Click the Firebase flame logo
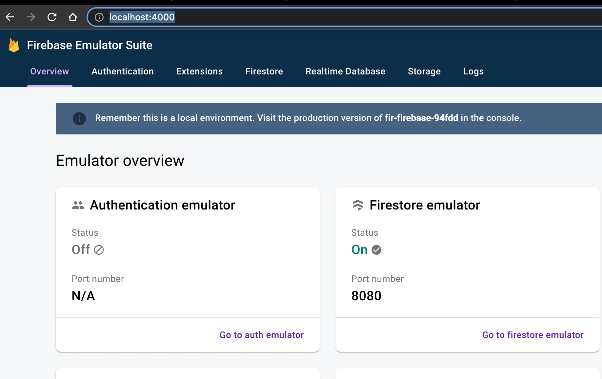 pos(14,45)
